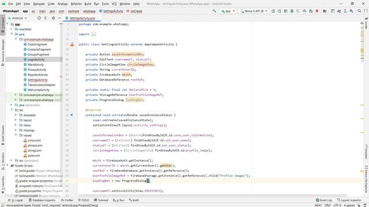The width and height of the screenshot is (369, 207).
Task: Open the Event Log
Action: click(x=324, y=200)
